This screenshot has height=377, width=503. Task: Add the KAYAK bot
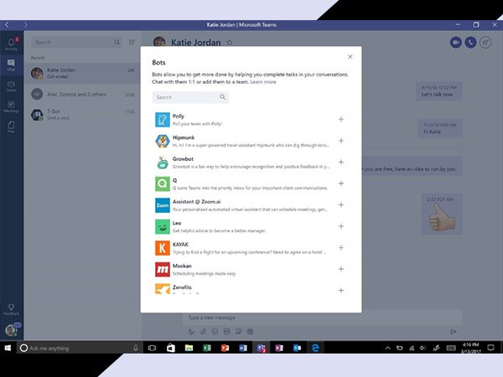pos(341,247)
